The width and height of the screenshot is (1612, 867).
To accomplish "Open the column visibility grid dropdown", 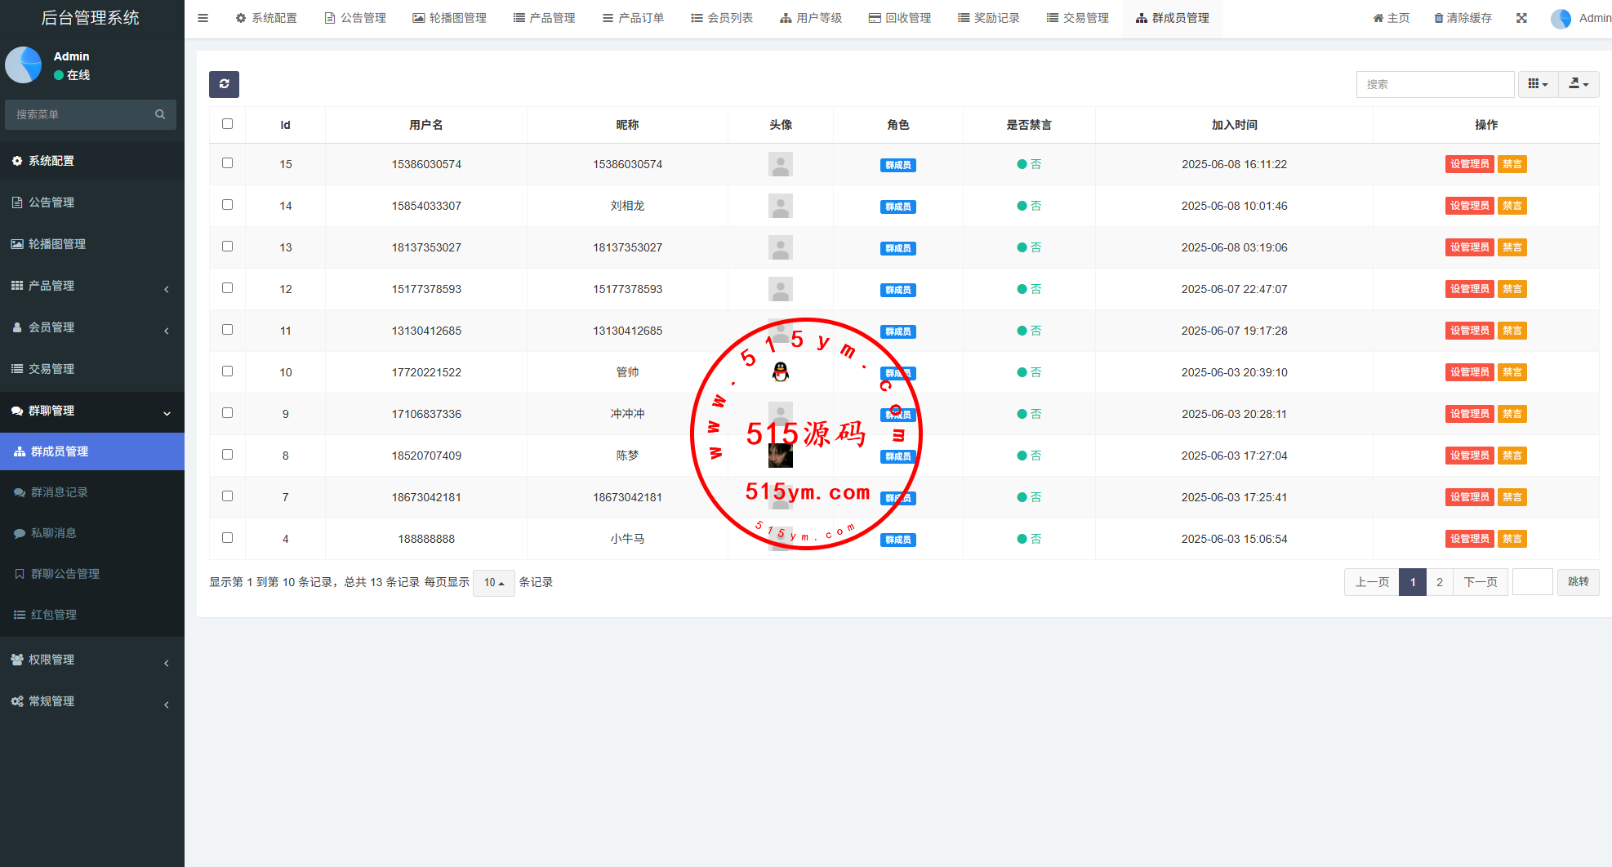I will tap(1537, 84).
